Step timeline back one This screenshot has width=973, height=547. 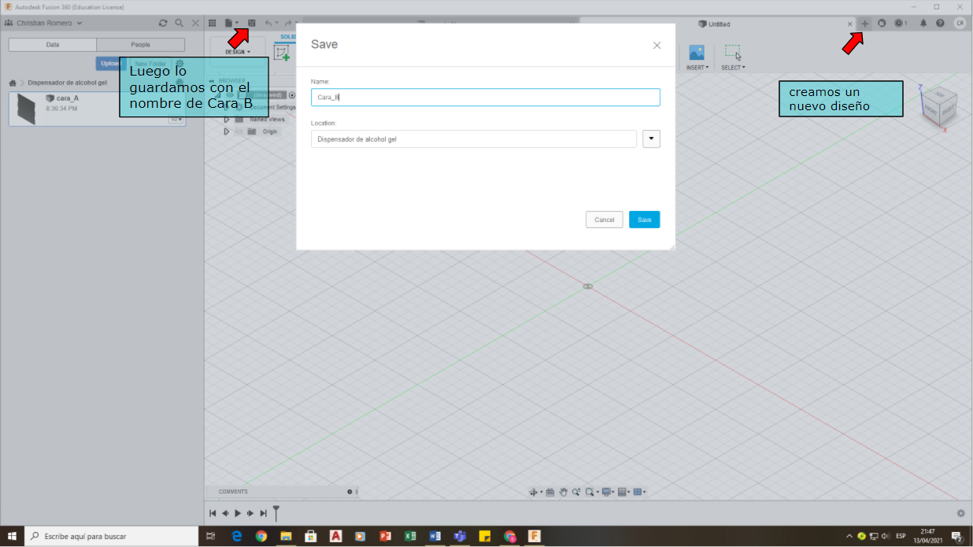click(225, 513)
